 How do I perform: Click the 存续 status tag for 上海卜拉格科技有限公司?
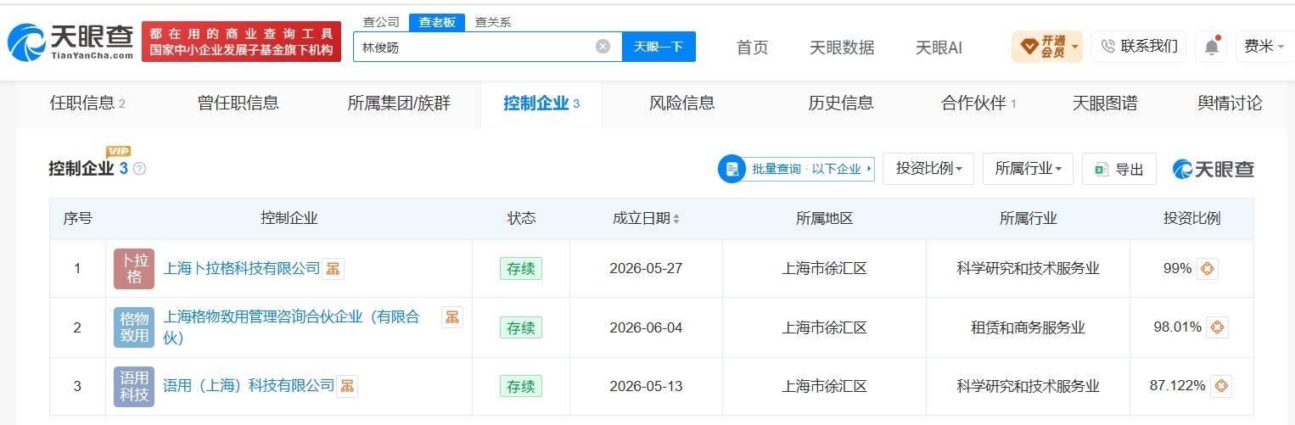point(520,269)
